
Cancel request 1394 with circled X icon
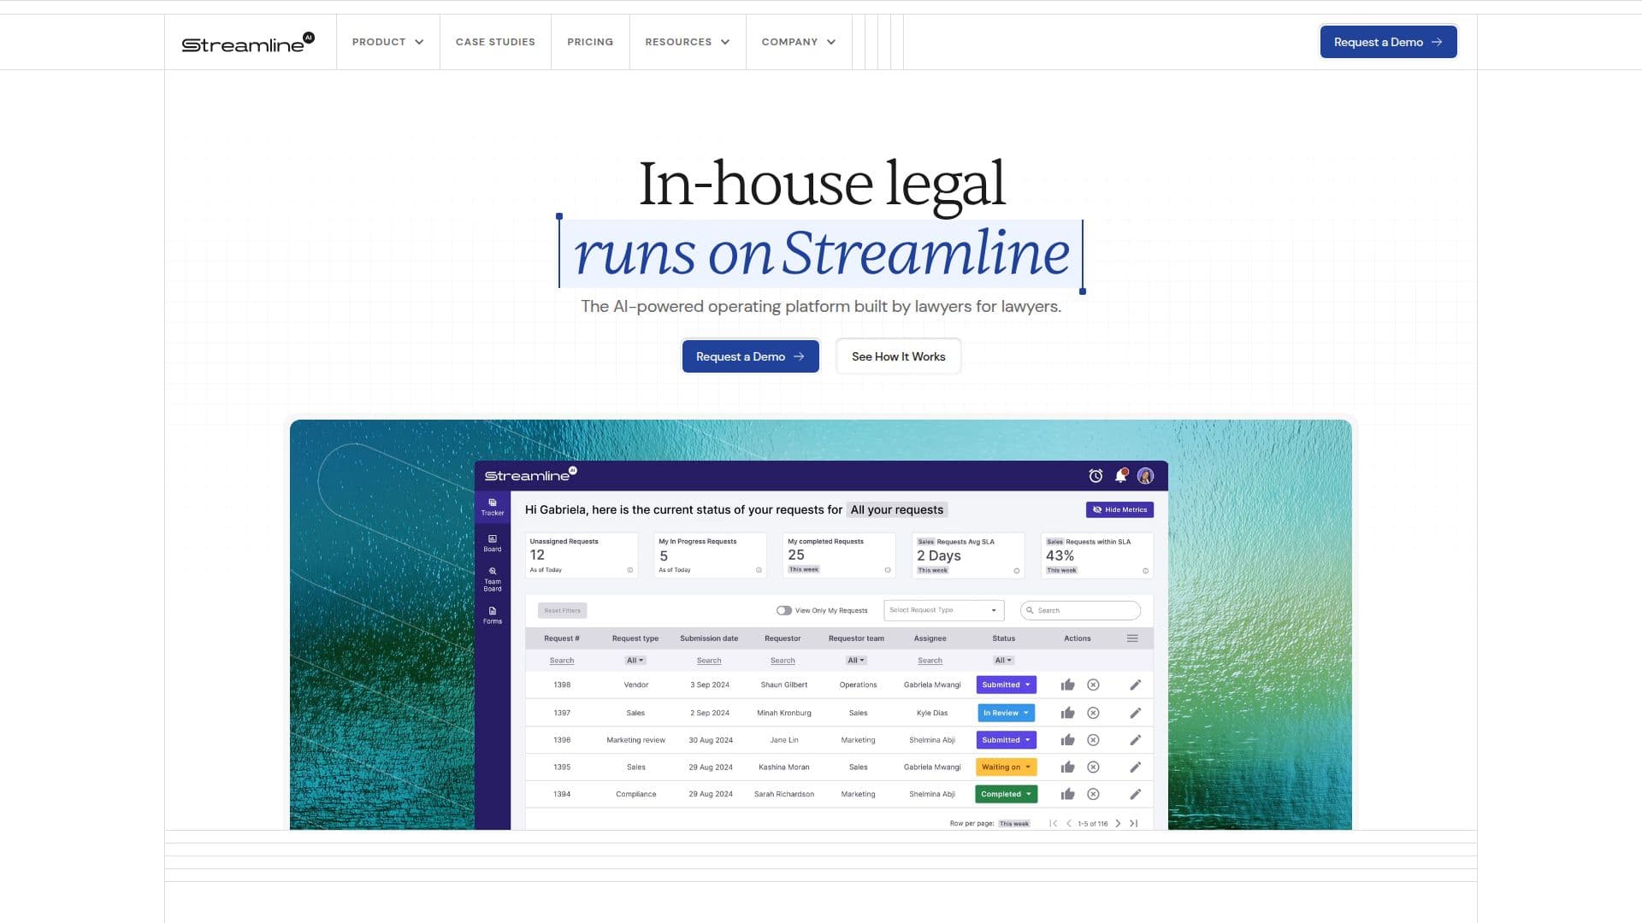(1093, 794)
